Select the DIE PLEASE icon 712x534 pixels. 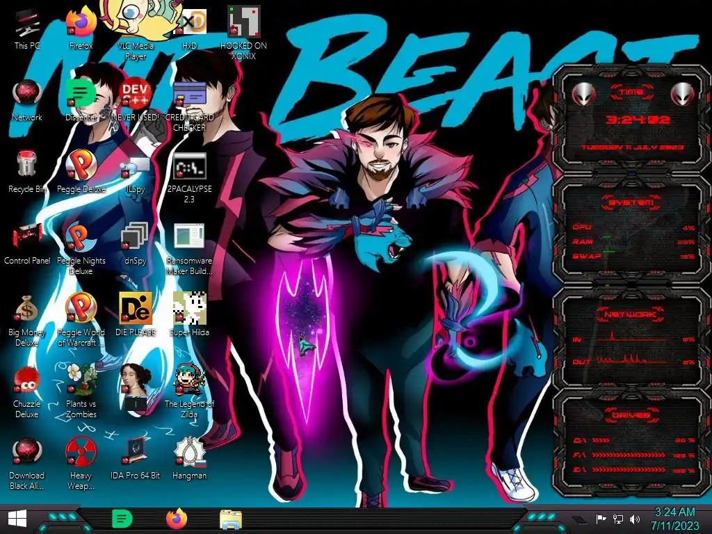pos(136,314)
